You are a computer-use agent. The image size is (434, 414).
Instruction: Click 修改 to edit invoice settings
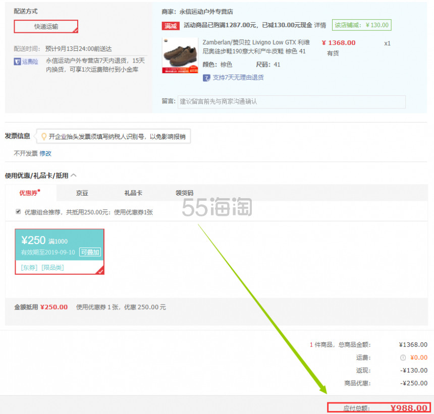(x=45, y=153)
